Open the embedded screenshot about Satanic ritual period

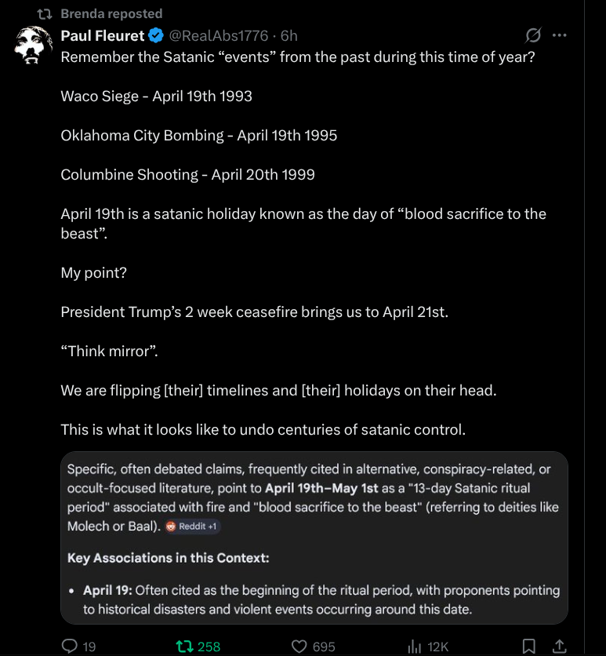[314, 538]
